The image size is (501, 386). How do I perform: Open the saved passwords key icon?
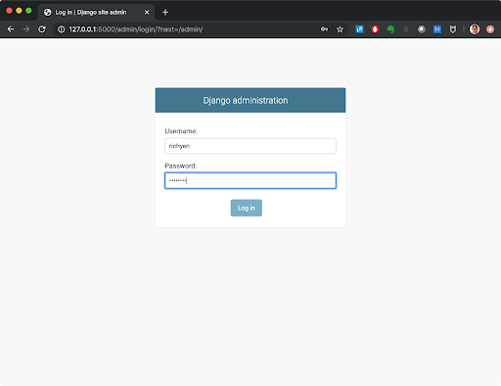(324, 29)
